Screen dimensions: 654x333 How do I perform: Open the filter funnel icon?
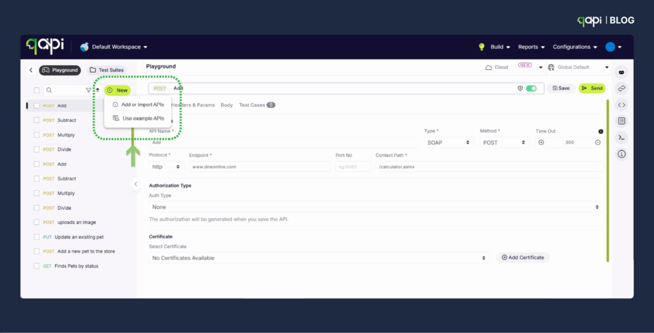tap(88, 90)
